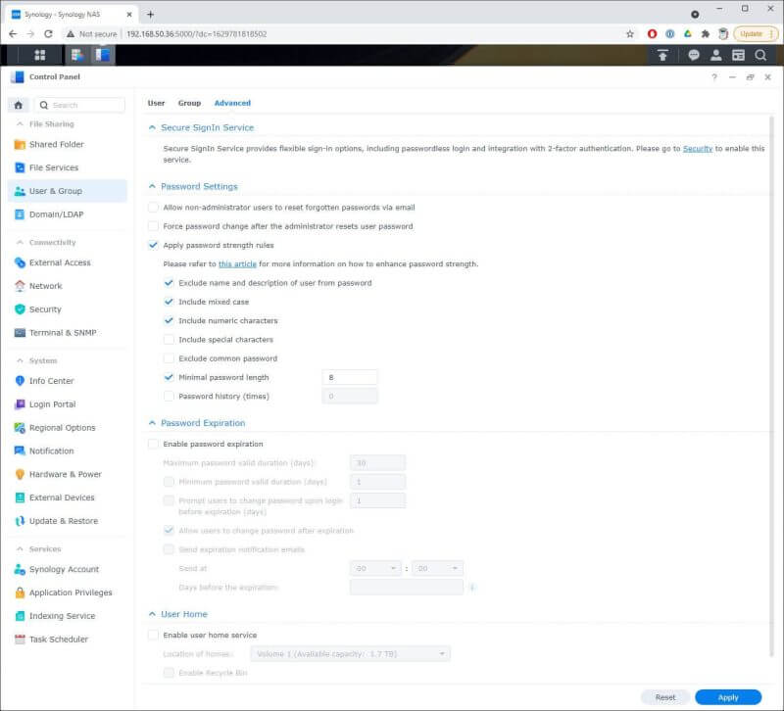Screen dimensions: 784x711
Task: Collapse the Secure SignIn Service section
Action: [151, 127]
